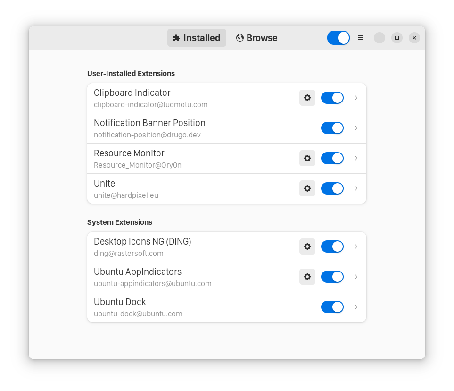
Task: Open Resource Monitor preferences gear
Action: 307,158
